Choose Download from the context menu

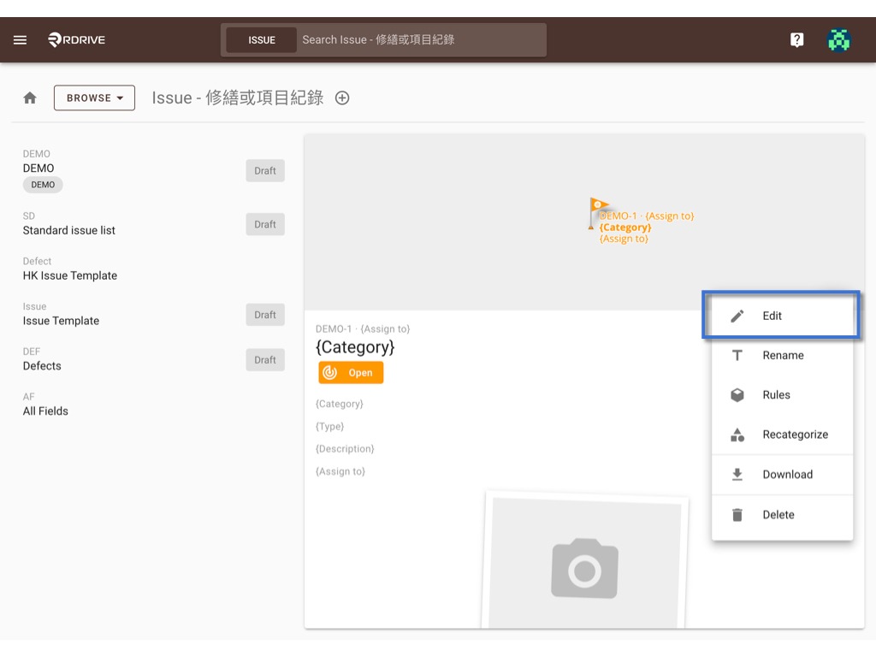point(782,474)
